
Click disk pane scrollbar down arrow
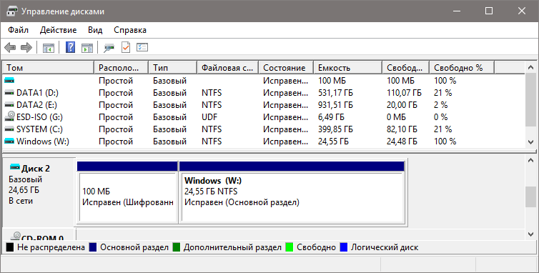coord(530,234)
